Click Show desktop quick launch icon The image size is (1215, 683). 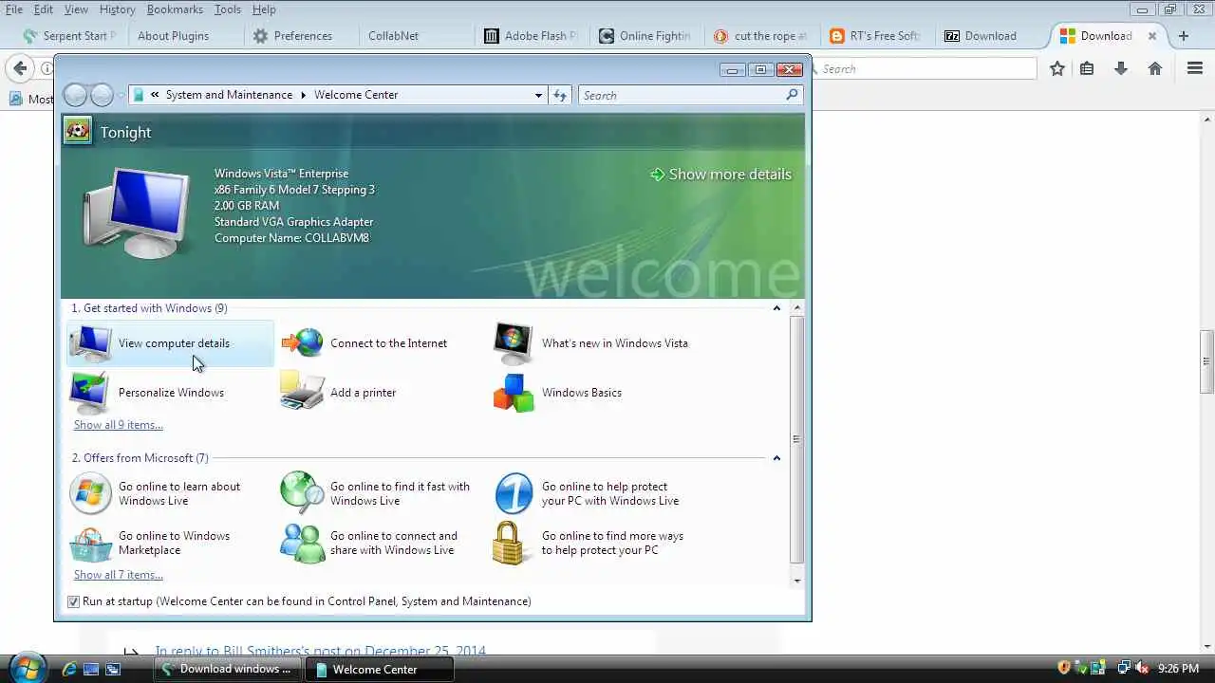[x=91, y=669]
